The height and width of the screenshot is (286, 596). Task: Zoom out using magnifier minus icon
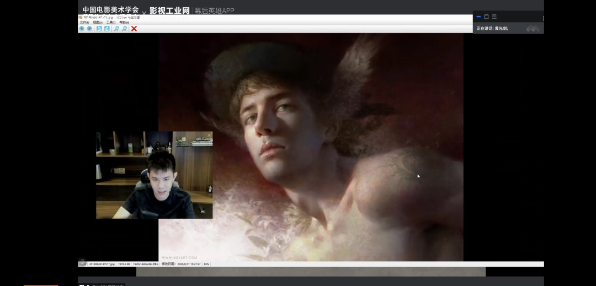(125, 29)
